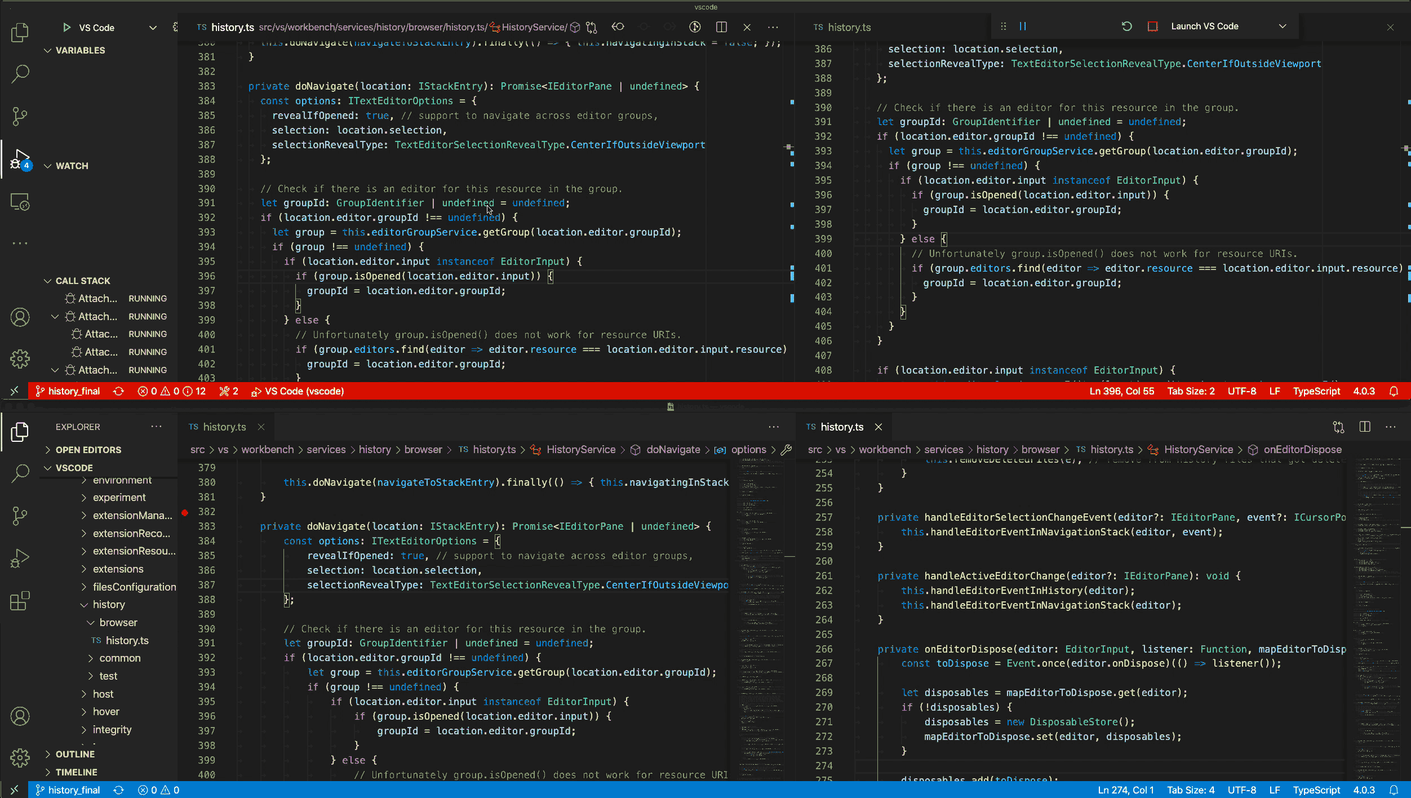Click the history_final branch in the status bar
1411x798 pixels.
(x=68, y=790)
